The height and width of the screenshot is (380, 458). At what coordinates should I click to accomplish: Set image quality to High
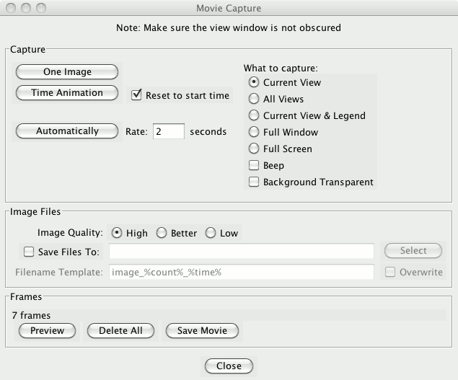tap(117, 233)
